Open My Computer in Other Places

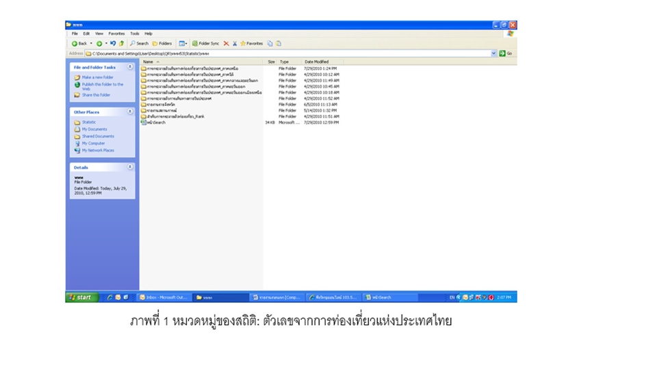pos(93,143)
